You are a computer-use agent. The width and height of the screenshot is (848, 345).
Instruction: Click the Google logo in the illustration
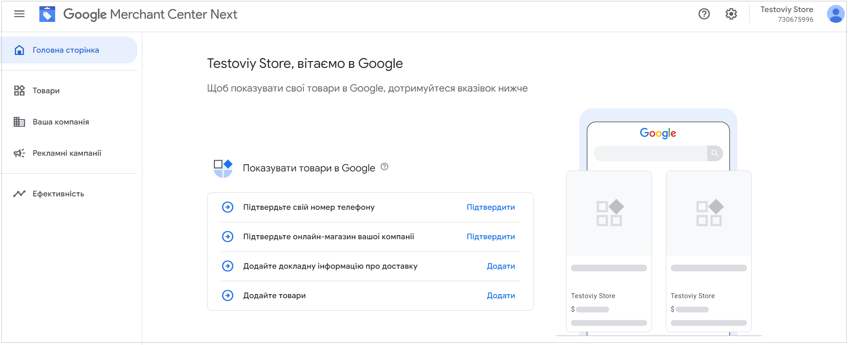click(x=658, y=133)
